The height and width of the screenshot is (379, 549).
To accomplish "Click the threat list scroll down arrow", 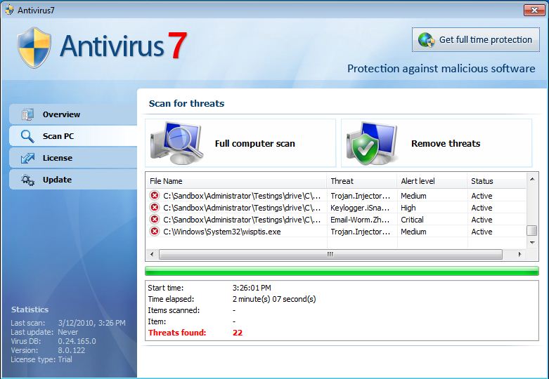I will (x=532, y=242).
